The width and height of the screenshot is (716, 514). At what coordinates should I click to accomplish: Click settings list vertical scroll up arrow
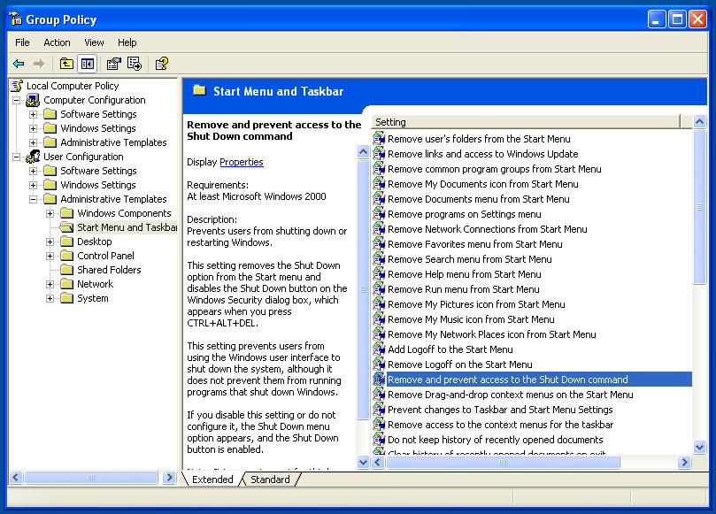pos(699,122)
